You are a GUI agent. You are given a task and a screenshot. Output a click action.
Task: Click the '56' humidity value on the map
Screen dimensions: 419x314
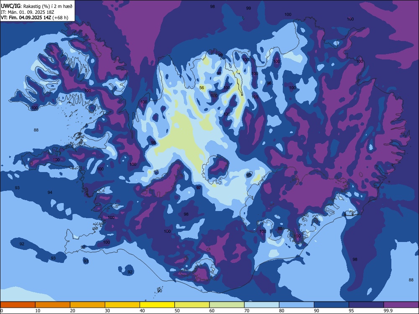pos(202,88)
